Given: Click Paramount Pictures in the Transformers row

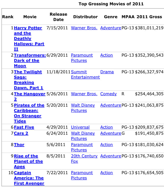Looking at the screenshot, I should (x=82, y=58).
